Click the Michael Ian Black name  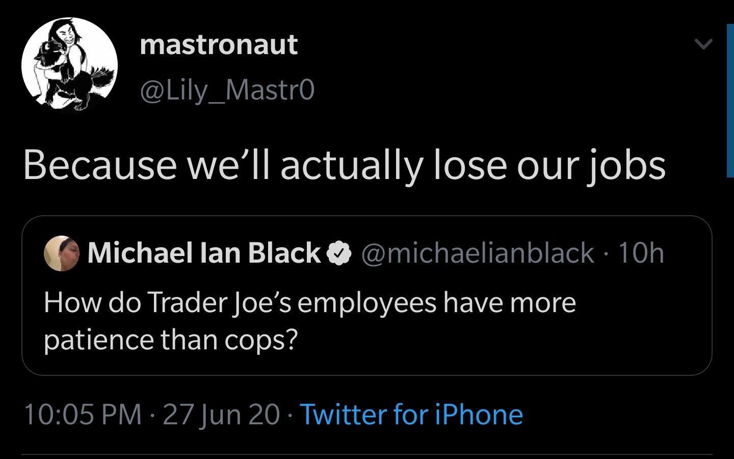(x=204, y=253)
